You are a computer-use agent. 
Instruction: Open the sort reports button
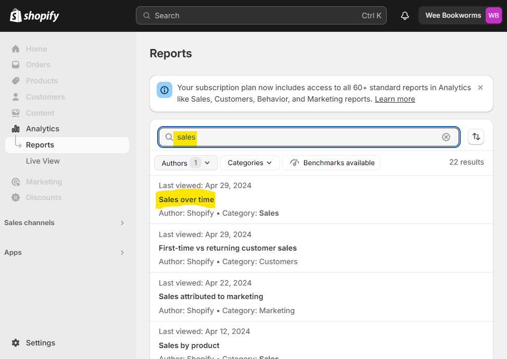pos(476,137)
